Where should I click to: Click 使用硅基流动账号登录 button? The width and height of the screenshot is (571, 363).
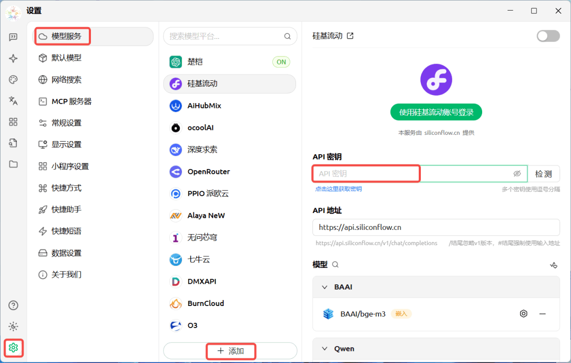pos(436,112)
